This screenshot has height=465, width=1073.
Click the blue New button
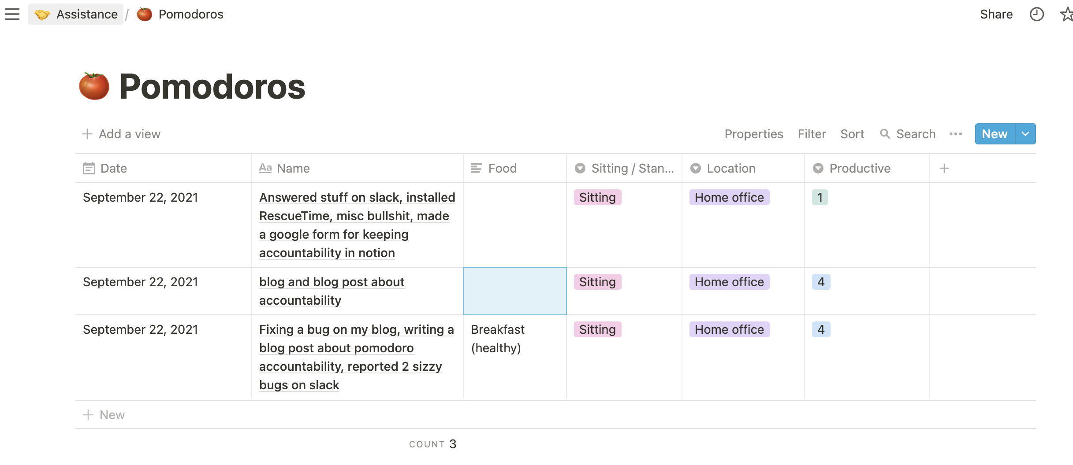(x=995, y=134)
